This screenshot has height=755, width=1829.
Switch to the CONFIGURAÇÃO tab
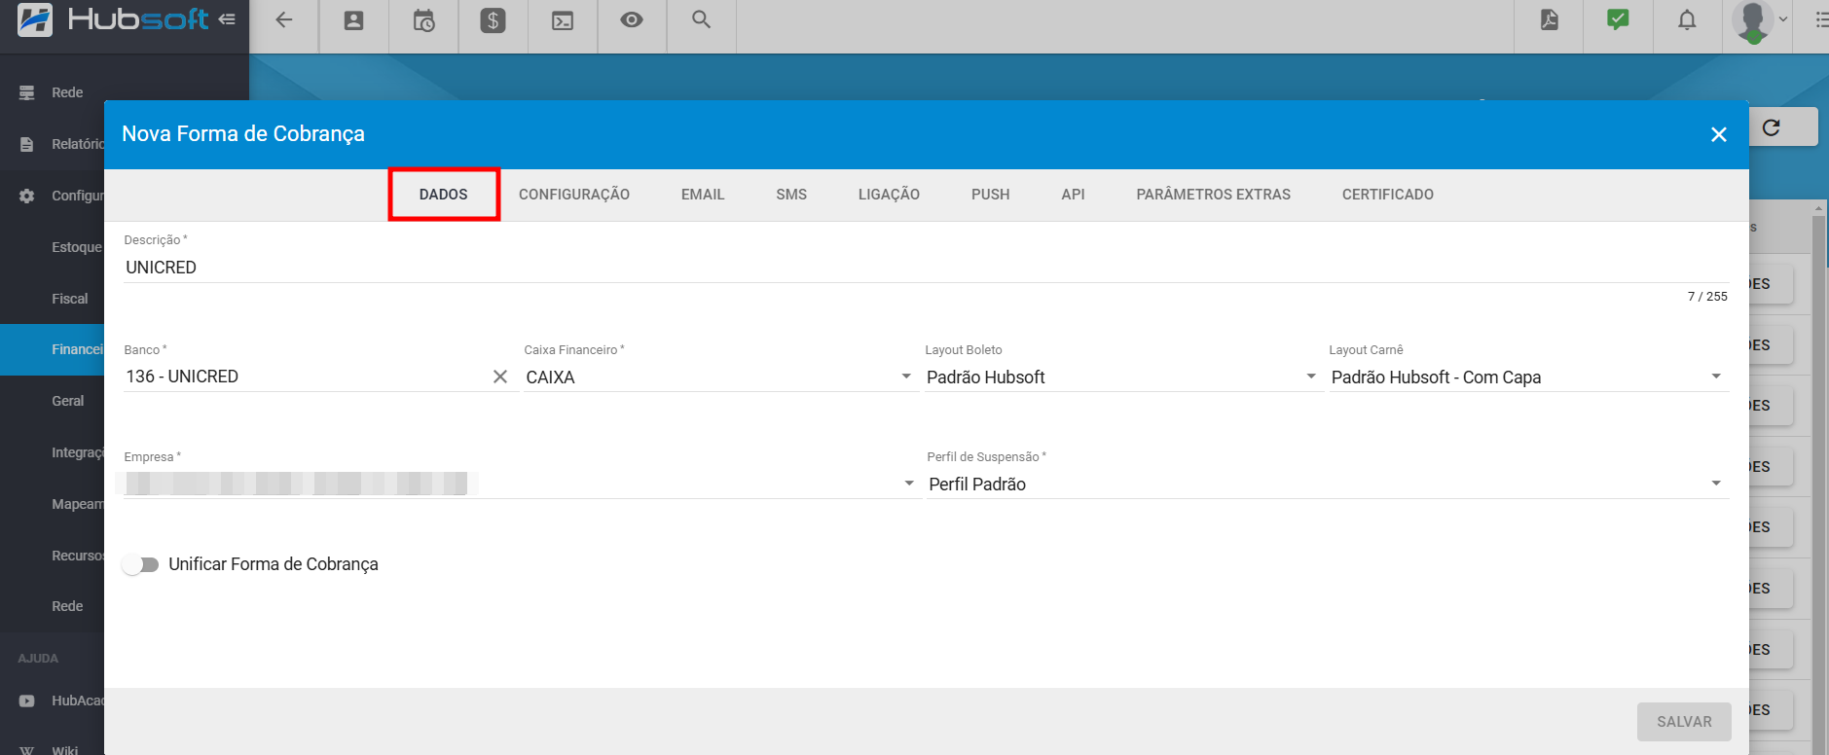click(574, 195)
